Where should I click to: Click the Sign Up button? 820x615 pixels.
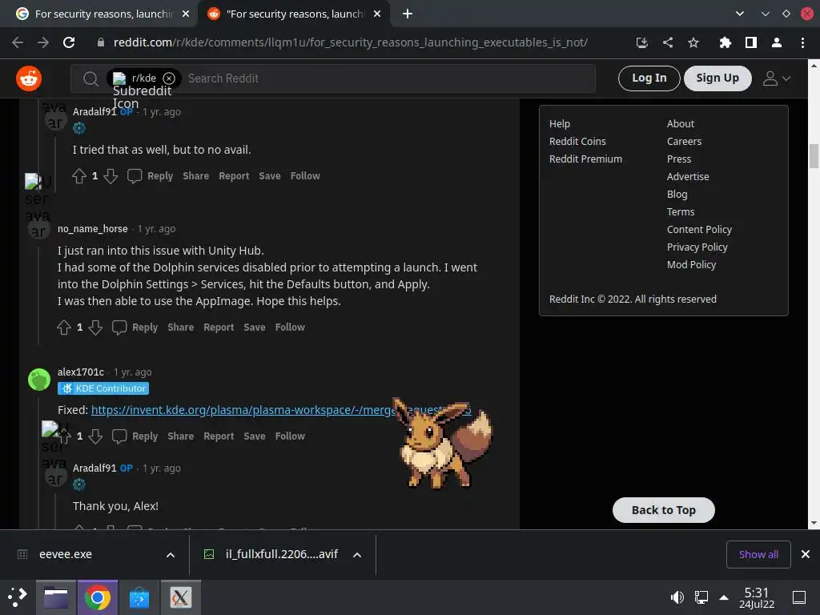717,78
